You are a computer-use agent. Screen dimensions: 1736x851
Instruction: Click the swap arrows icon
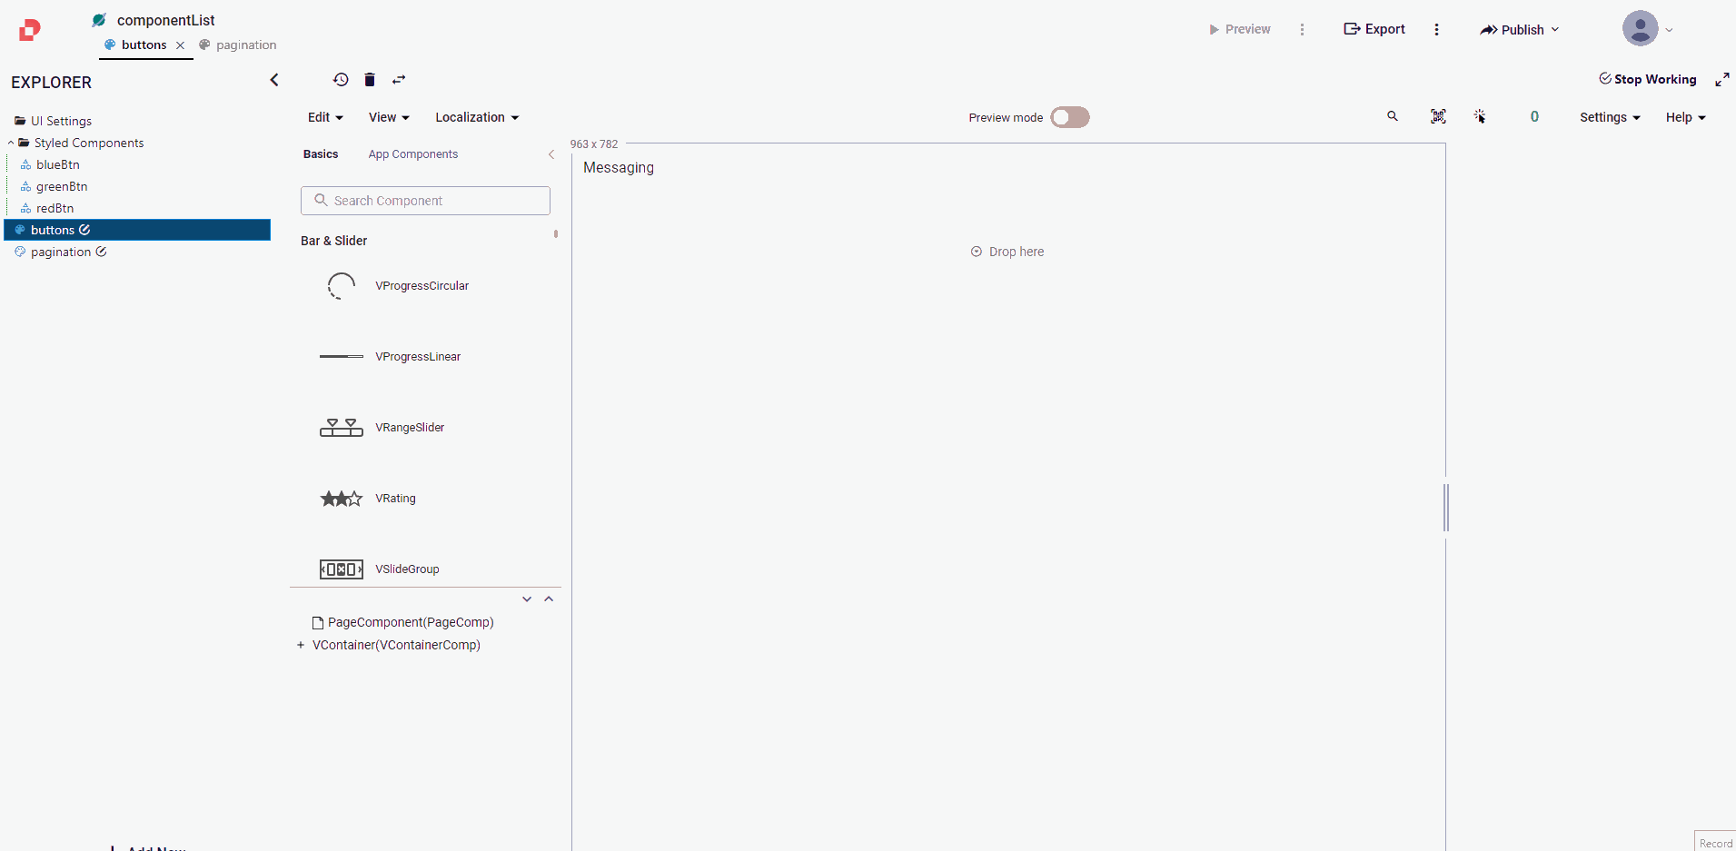click(x=399, y=80)
